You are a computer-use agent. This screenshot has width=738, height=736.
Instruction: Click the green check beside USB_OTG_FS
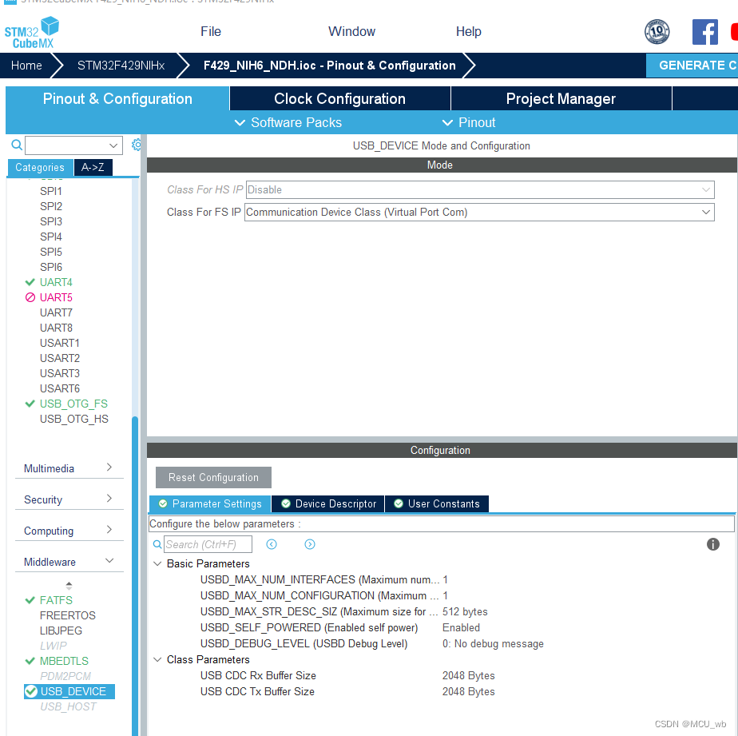[x=30, y=404]
